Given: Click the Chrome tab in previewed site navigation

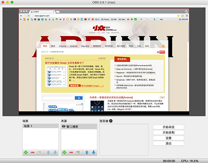Looking at the screenshot, I should tap(63, 46).
